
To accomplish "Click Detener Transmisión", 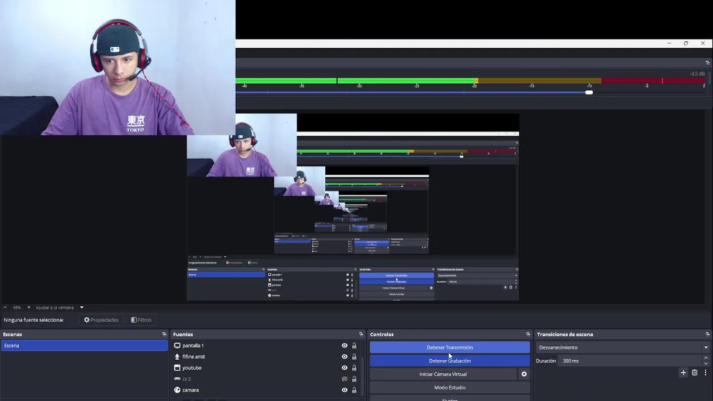I will pyautogui.click(x=450, y=348).
